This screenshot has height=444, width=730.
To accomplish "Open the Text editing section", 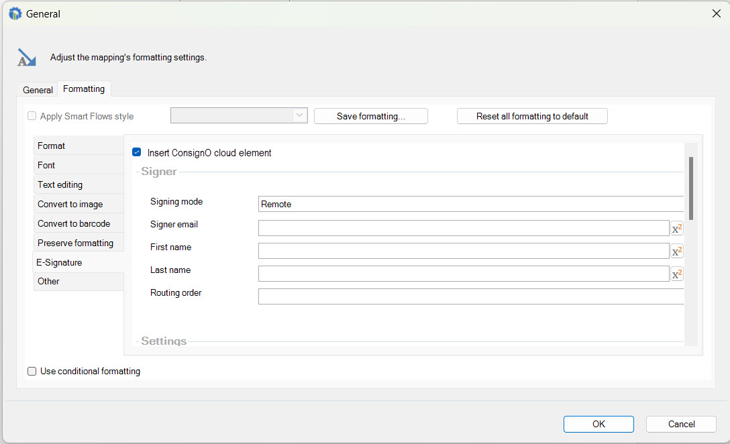I will tap(79, 184).
